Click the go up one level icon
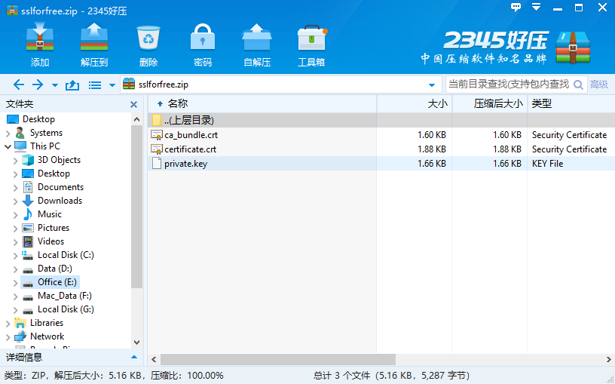This screenshot has width=615, height=384. [72, 84]
